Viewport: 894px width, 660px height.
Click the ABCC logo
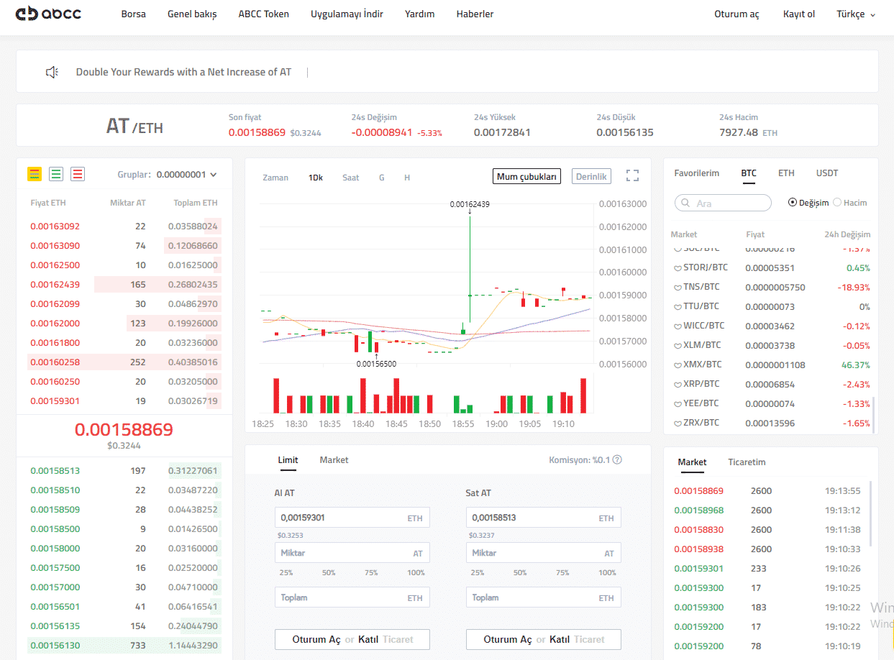point(49,14)
